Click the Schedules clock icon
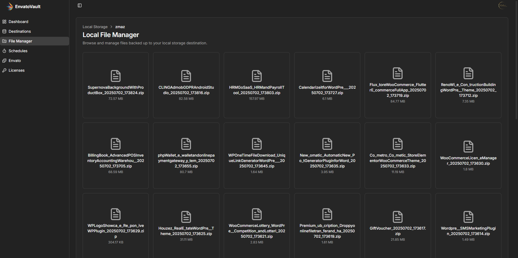This screenshot has height=258, width=518. tap(4, 51)
